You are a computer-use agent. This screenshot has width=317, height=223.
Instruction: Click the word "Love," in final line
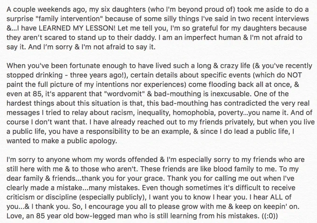click(x=15, y=216)
